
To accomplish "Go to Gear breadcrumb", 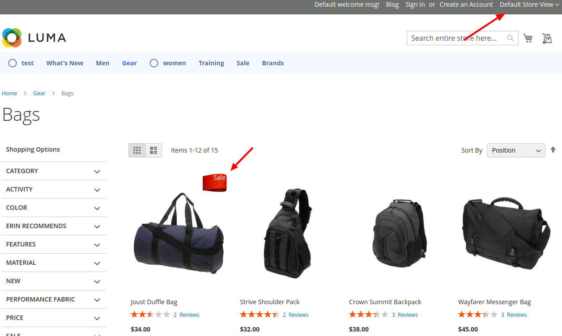I will point(39,93).
